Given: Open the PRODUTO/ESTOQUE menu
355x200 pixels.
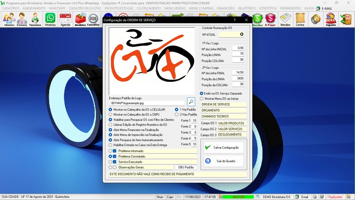Looking at the screenshot, I should pyautogui.click(x=119, y=8).
